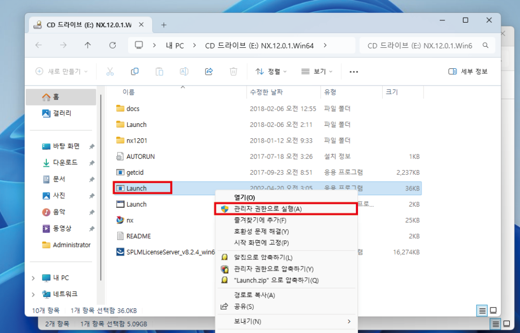520x333 pixels.
Task: Go up one folder level arrow
Action: click(x=88, y=45)
